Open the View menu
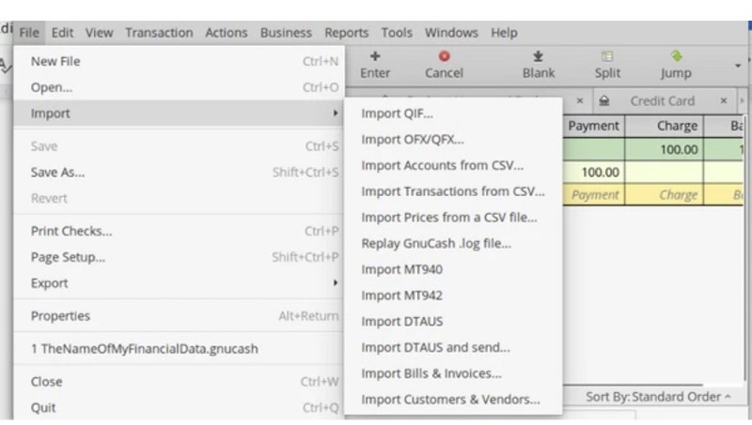The image size is (752, 425). pyautogui.click(x=100, y=33)
